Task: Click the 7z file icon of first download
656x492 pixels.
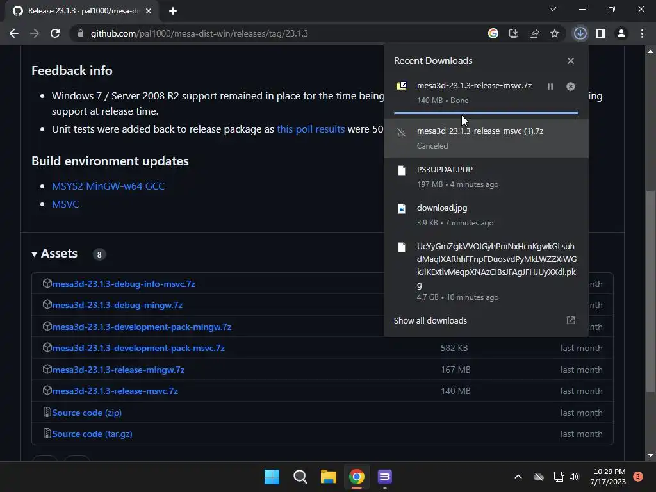Action: (402, 86)
